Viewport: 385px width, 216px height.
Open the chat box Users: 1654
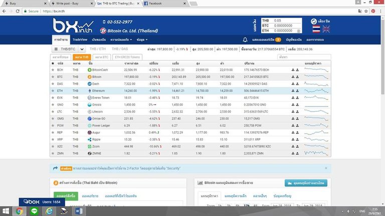[x=42, y=202]
